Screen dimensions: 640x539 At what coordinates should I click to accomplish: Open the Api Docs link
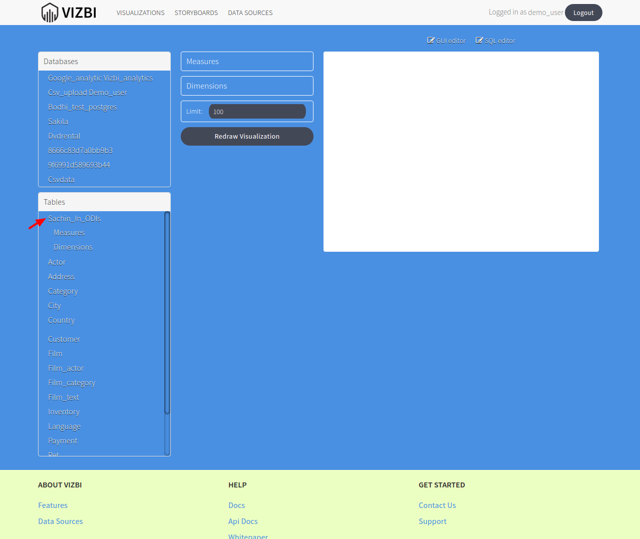coord(242,521)
